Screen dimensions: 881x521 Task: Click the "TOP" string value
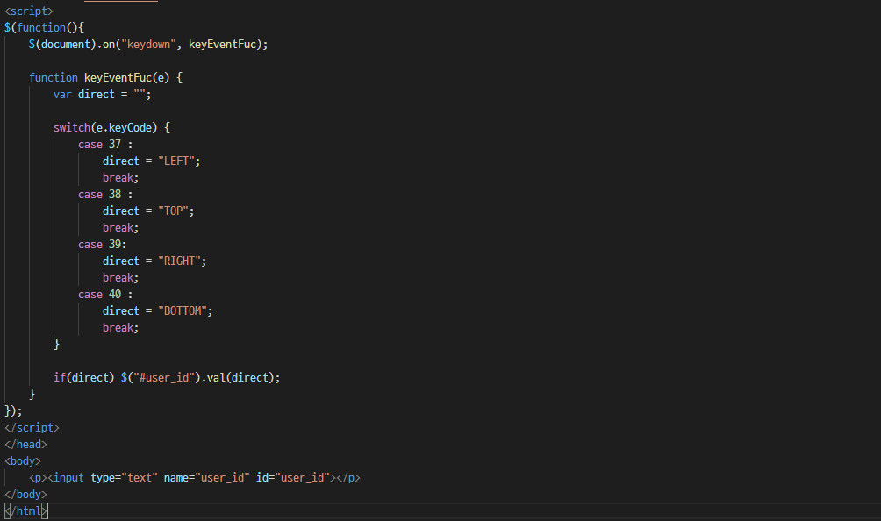(x=173, y=211)
